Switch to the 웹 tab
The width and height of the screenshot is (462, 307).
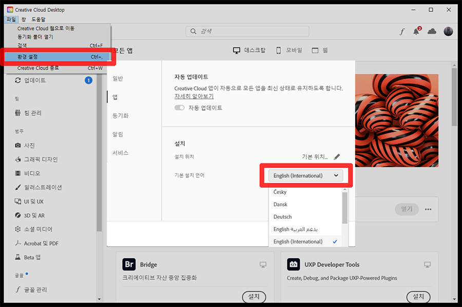320,50
